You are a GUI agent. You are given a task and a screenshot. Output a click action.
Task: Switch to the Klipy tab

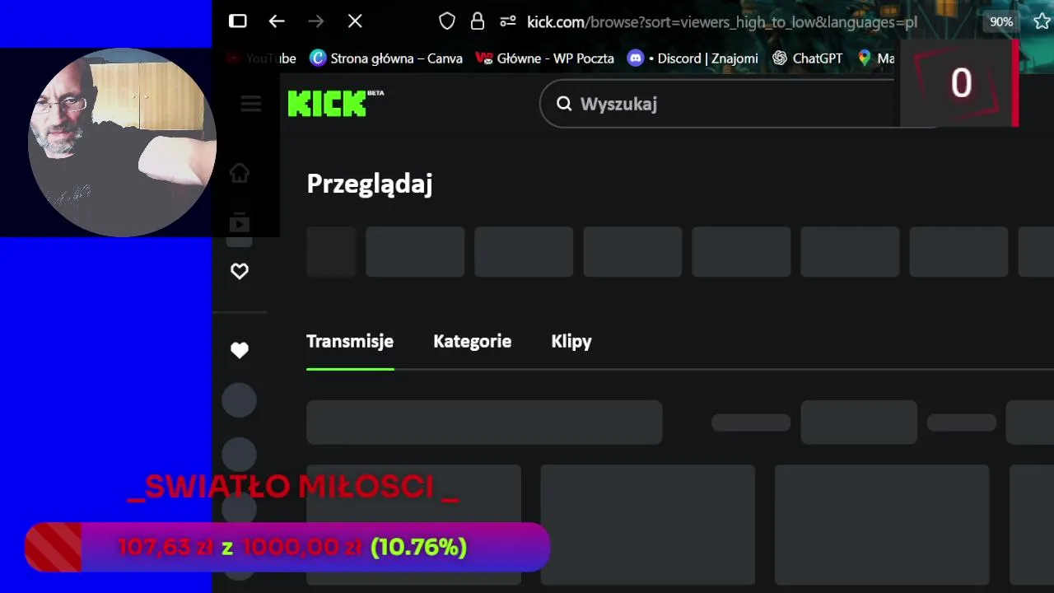(x=571, y=341)
